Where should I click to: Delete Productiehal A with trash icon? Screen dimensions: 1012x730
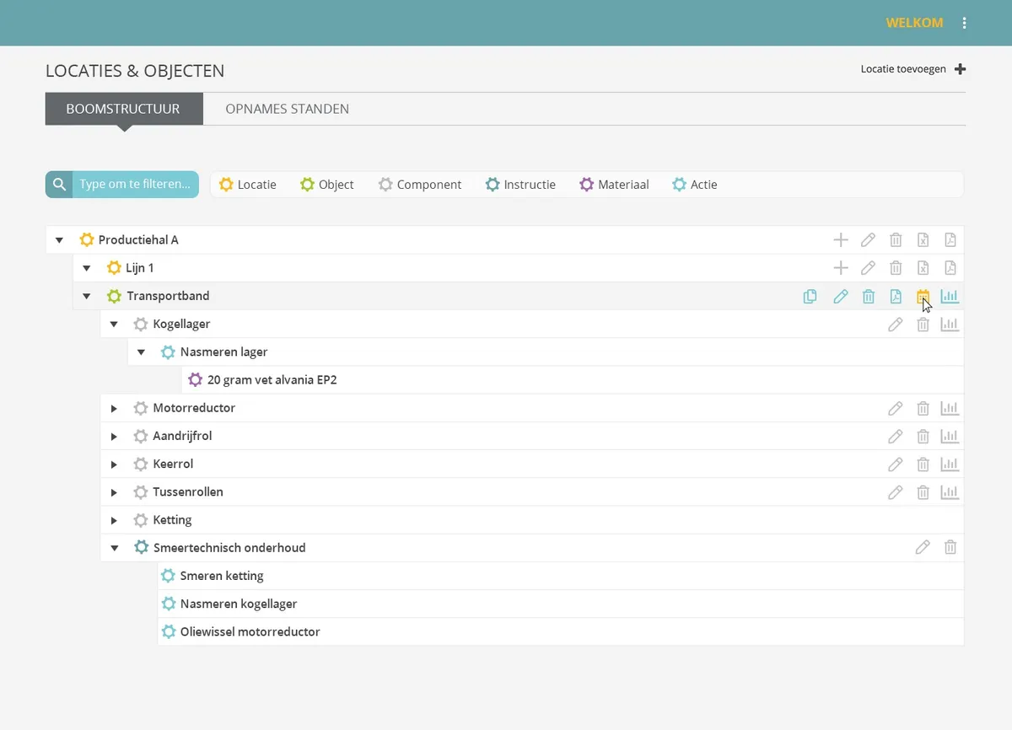[x=896, y=240]
